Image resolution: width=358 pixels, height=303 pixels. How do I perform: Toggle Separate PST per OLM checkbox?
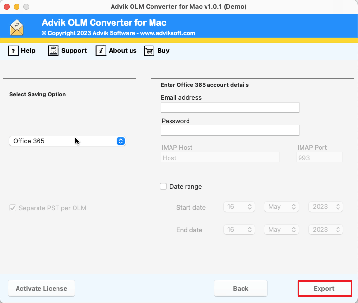coord(13,208)
